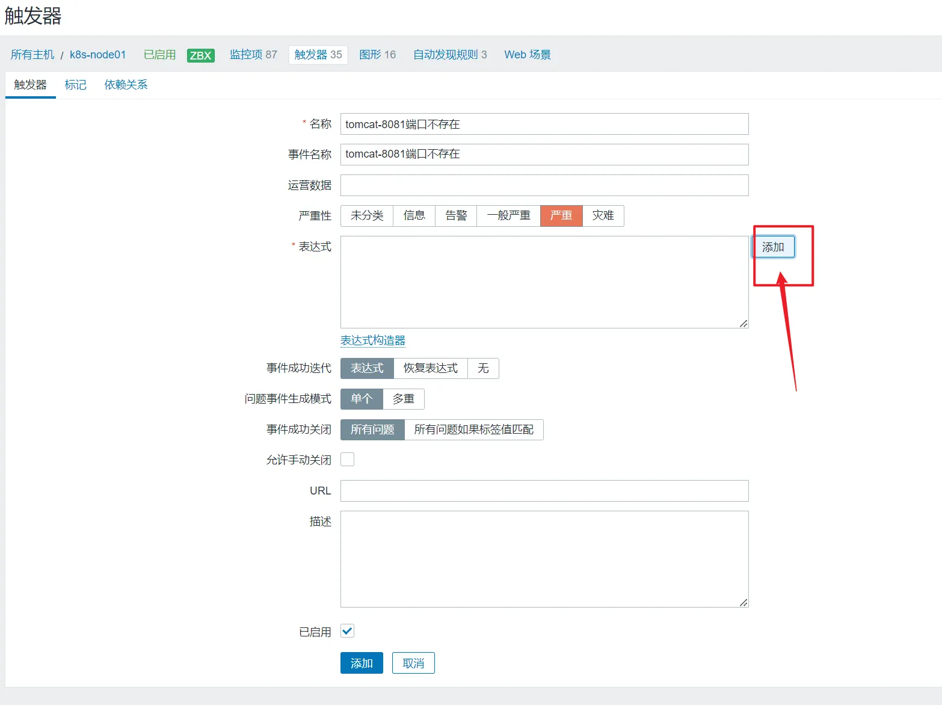This screenshot has height=705, width=942.
Task: Choose 告警 severity level
Action: point(456,216)
